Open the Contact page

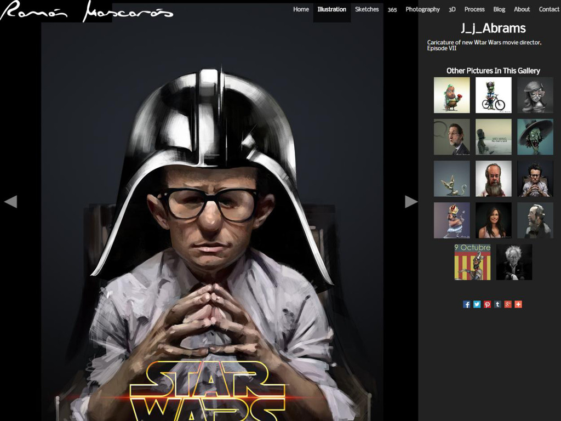[x=549, y=9]
